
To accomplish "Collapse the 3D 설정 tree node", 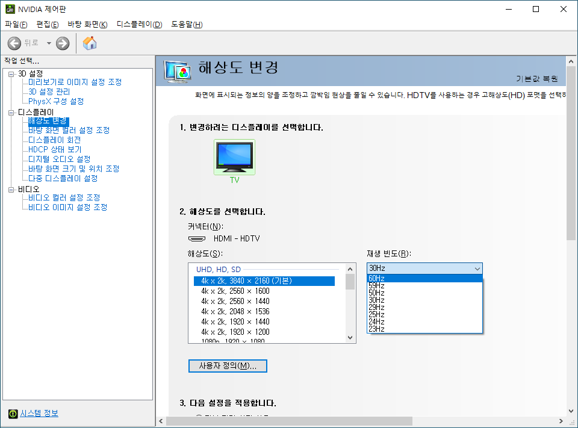I will tap(11, 74).
